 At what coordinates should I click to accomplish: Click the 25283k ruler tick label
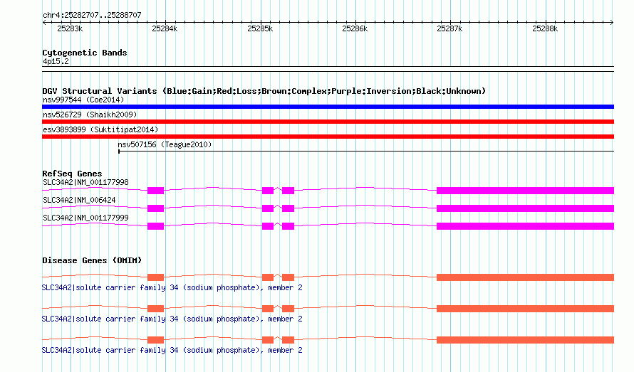pyautogui.click(x=70, y=28)
